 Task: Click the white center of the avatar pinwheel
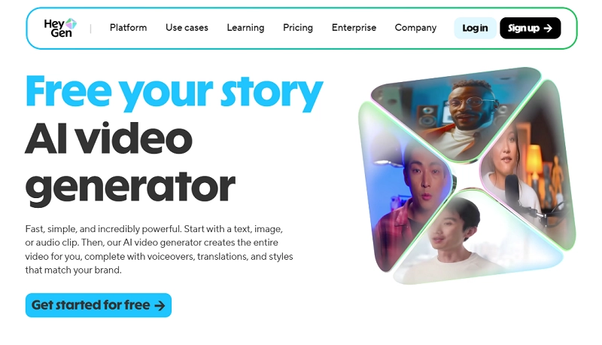point(467,176)
